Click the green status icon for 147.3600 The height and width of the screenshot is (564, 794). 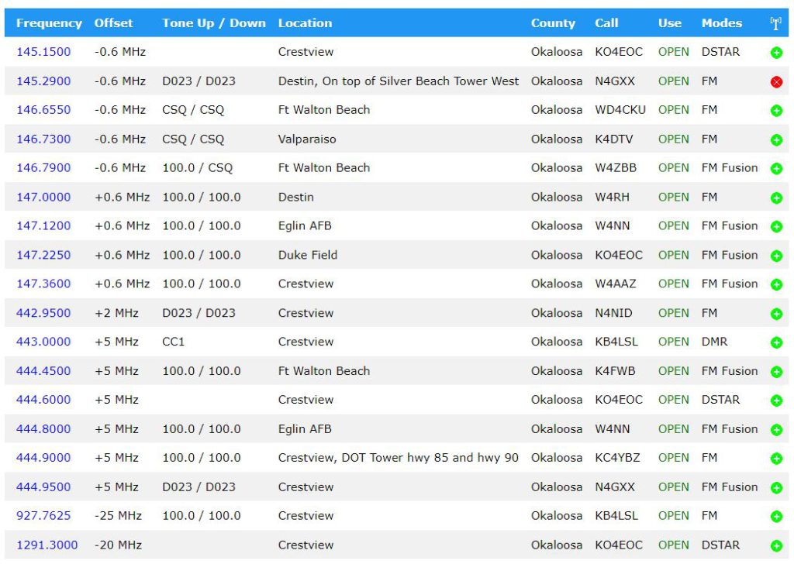click(x=776, y=285)
